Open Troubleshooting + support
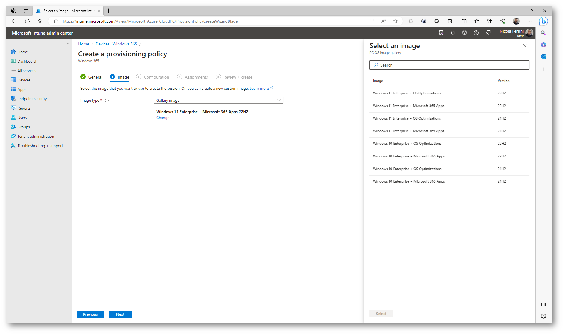 tap(37, 146)
